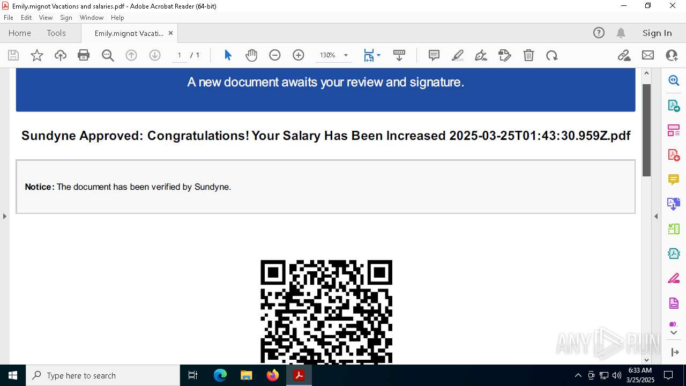Open Firefox from the taskbar
The width and height of the screenshot is (686, 386).
(273, 375)
